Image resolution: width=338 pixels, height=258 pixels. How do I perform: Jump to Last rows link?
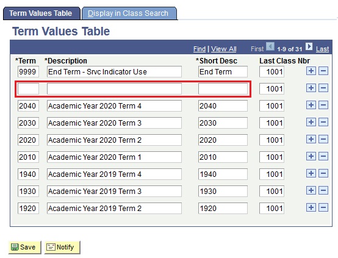[322, 49]
